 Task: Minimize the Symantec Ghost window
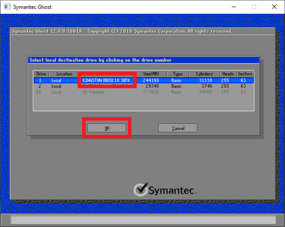click(x=233, y=7)
